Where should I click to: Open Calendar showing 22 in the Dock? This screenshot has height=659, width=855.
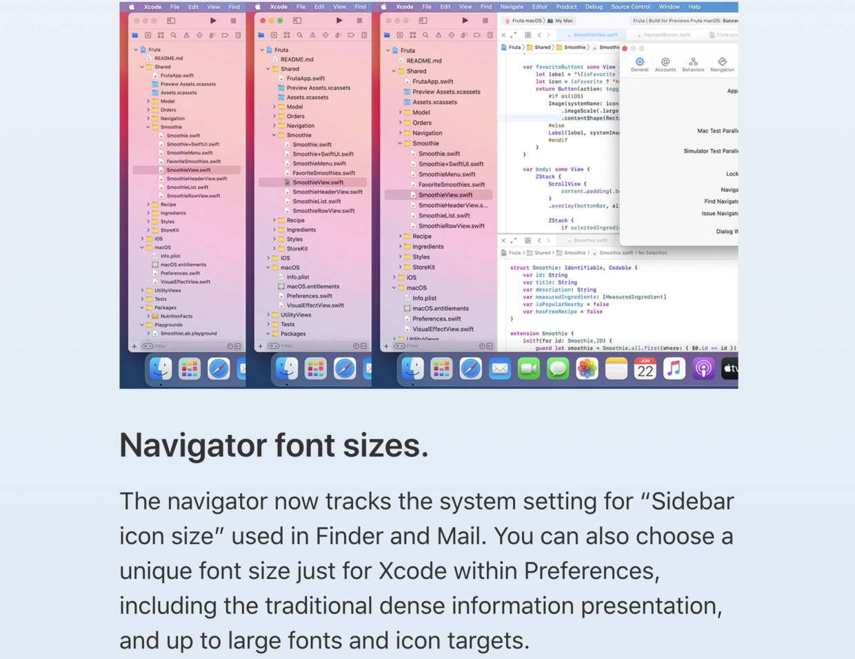click(x=645, y=369)
